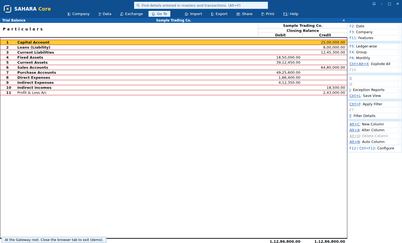Focus the Find details search field
402x243 pixels.
pos(201,5)
